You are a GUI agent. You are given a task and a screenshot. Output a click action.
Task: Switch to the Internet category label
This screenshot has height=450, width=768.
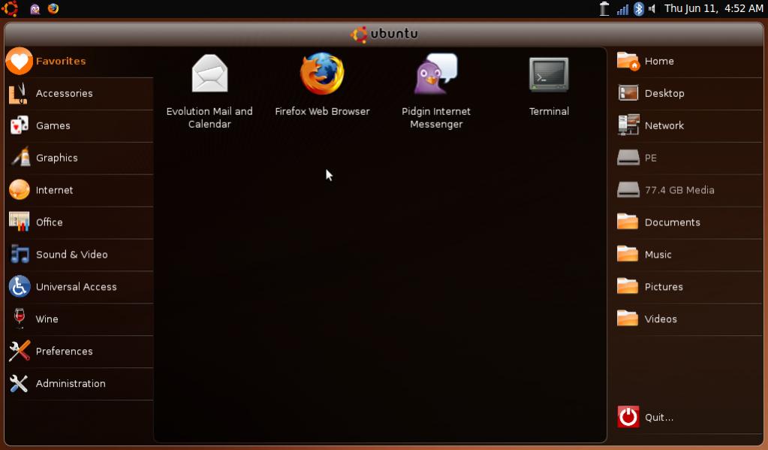point(54,190)
